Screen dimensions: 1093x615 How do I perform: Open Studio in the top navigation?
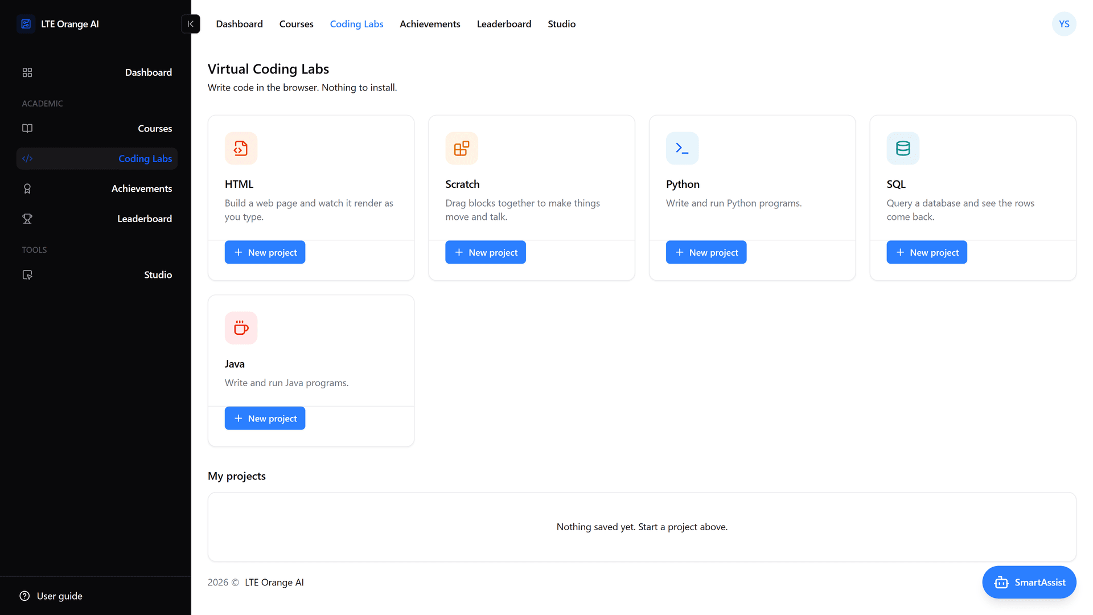tap(561, 24)
